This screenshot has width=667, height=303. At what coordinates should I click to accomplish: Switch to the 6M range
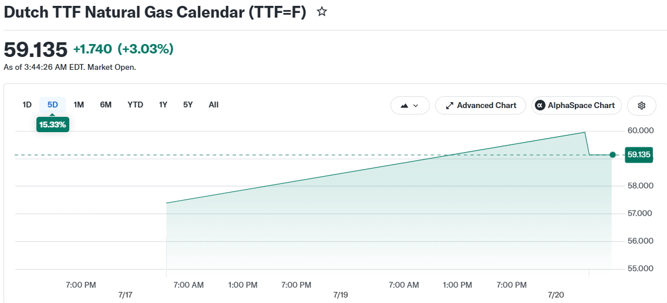click(106, 105)
